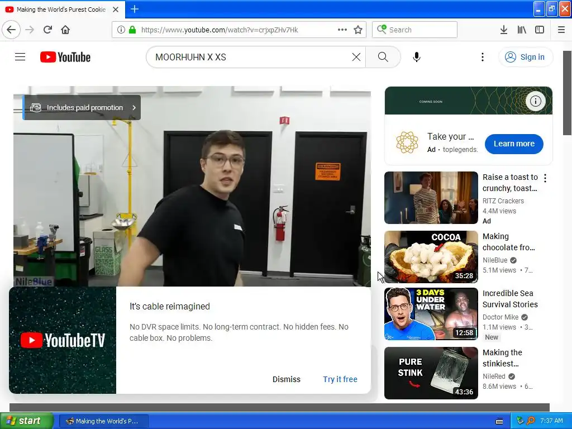
Task: Click the video player area
Action: 192,186
